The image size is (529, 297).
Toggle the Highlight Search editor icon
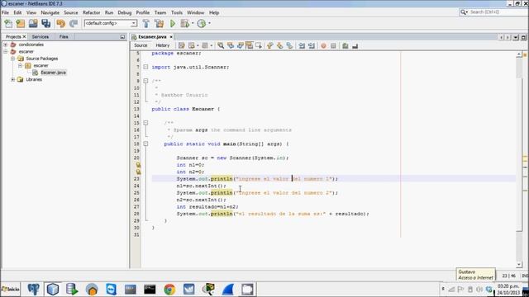coord(250,45)
